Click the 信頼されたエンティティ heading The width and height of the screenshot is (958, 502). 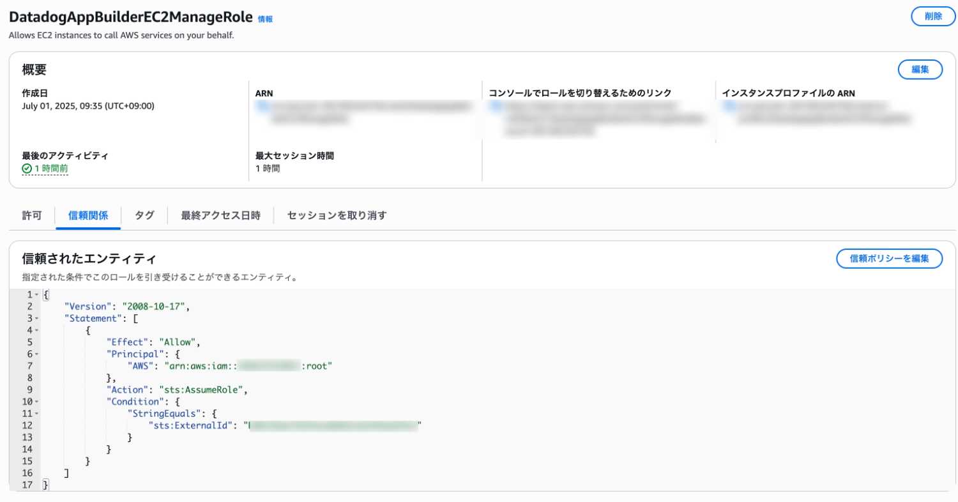89,259
